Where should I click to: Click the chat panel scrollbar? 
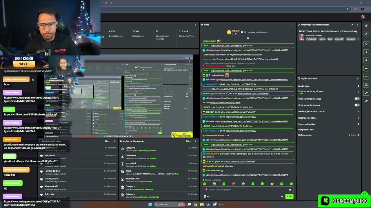point(296,170)
